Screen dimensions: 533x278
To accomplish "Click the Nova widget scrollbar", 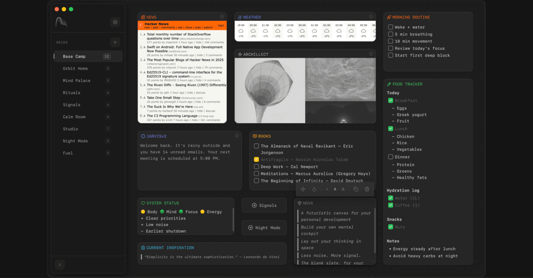I will tap(375, 231).
